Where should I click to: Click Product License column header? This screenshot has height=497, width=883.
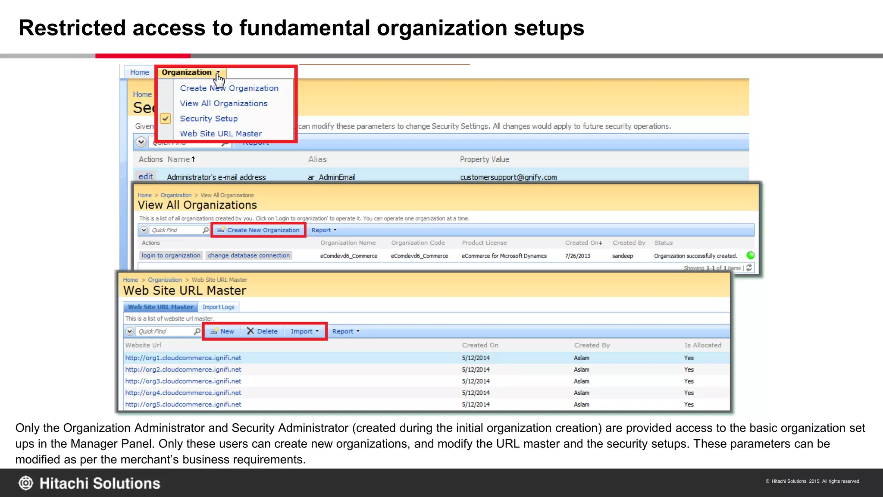(x=484, y=243)
